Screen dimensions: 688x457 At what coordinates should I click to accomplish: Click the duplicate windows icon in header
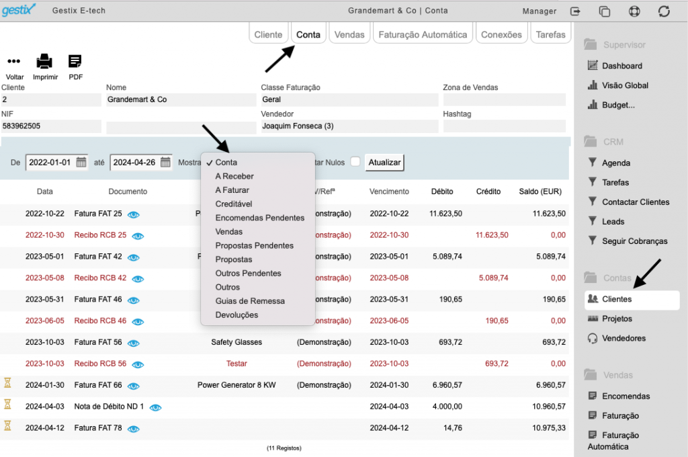pos(605,11)
